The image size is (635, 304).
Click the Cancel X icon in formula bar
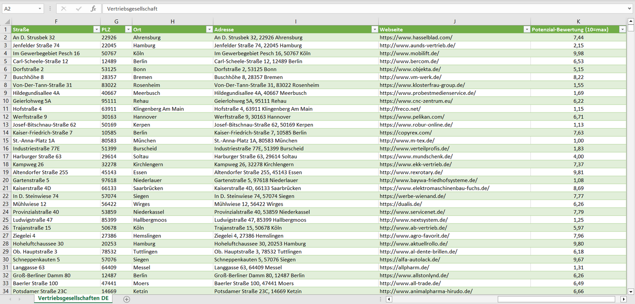tap(64, 9)
